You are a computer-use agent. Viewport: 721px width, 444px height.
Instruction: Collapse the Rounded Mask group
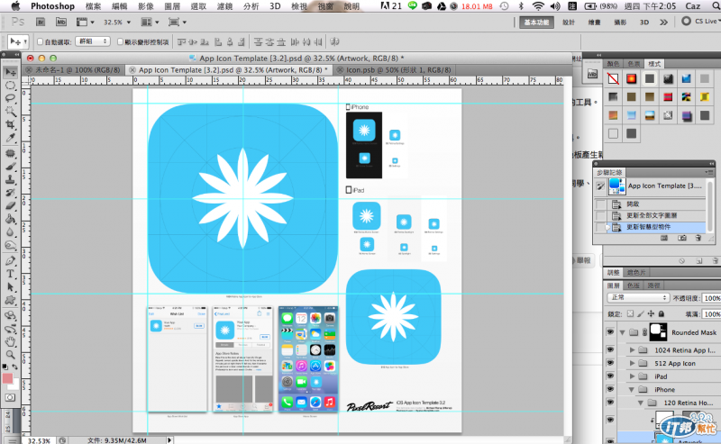click(x=622, y=332)
